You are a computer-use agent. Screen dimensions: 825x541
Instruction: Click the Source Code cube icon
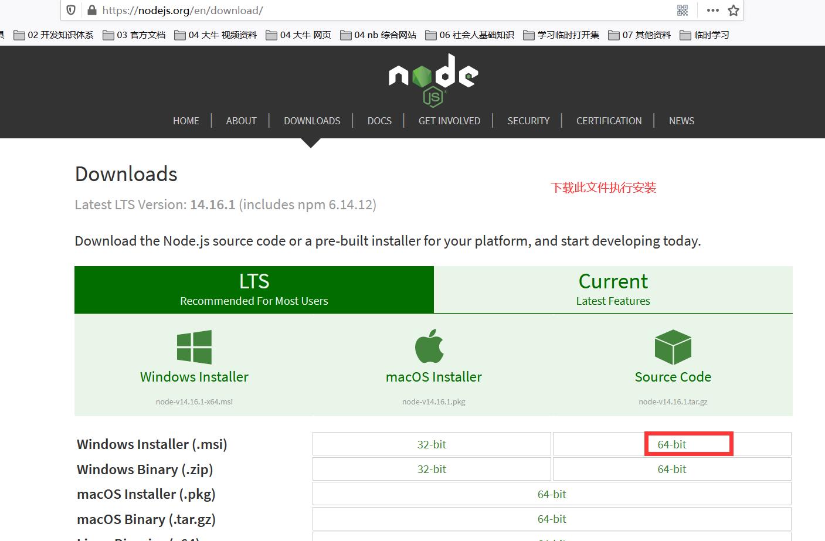673,346
